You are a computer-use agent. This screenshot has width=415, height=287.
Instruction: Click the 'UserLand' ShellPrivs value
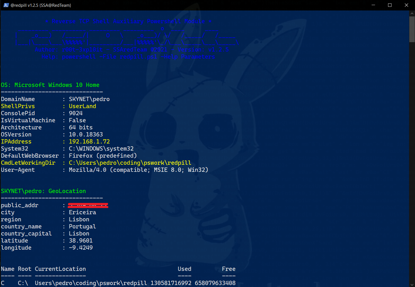pyautogui.click(x=82, y=106)
